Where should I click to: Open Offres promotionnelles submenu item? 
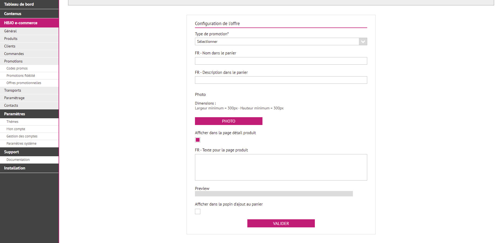24,83
